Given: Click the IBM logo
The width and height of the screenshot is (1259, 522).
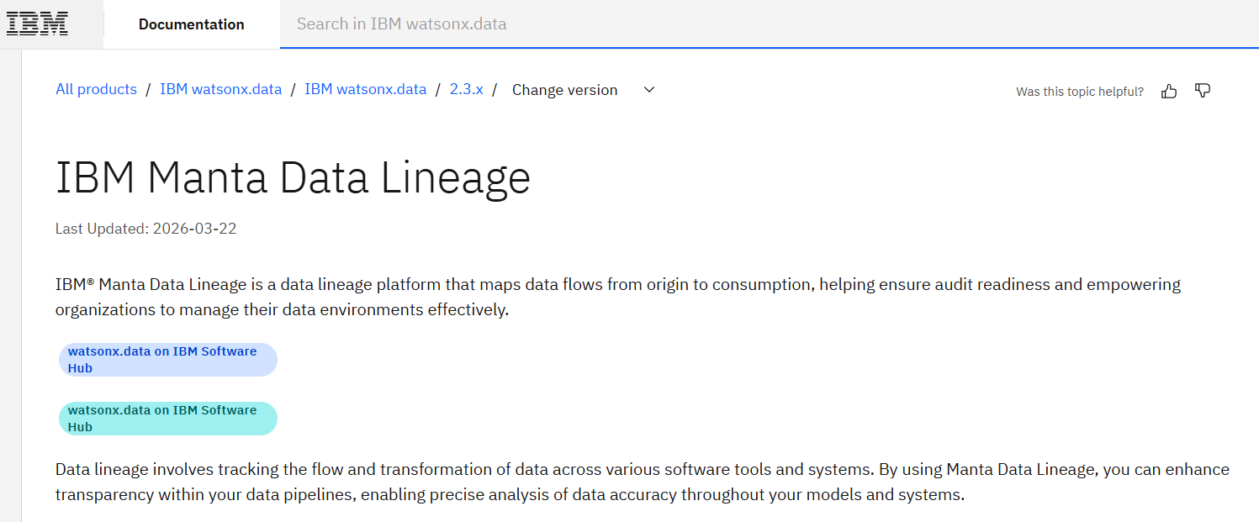Looking at the screenshot, I should click(x=38, y=24).
